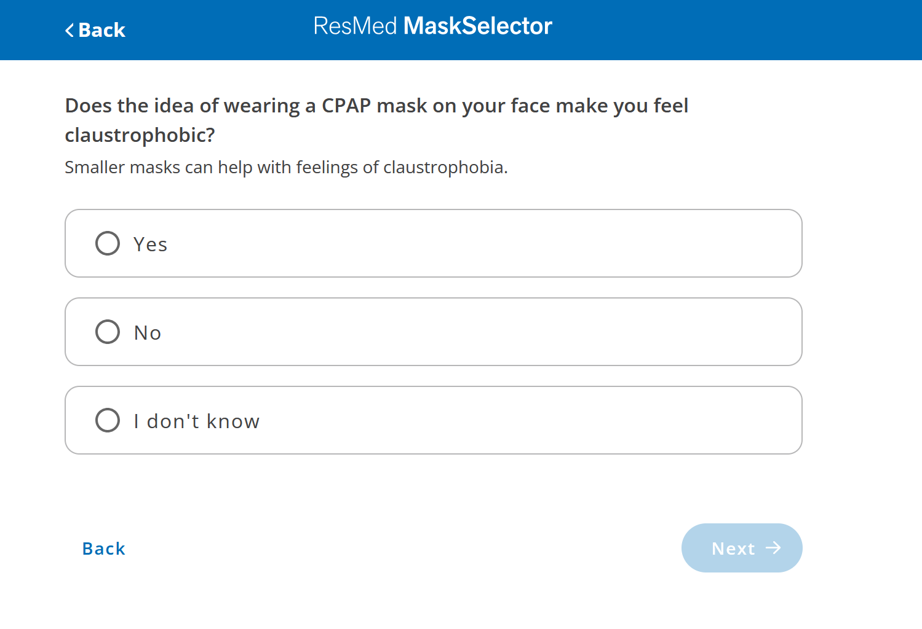Click the claustrophobia question text
Screen dimensions: 922x629
coord(376,120)
